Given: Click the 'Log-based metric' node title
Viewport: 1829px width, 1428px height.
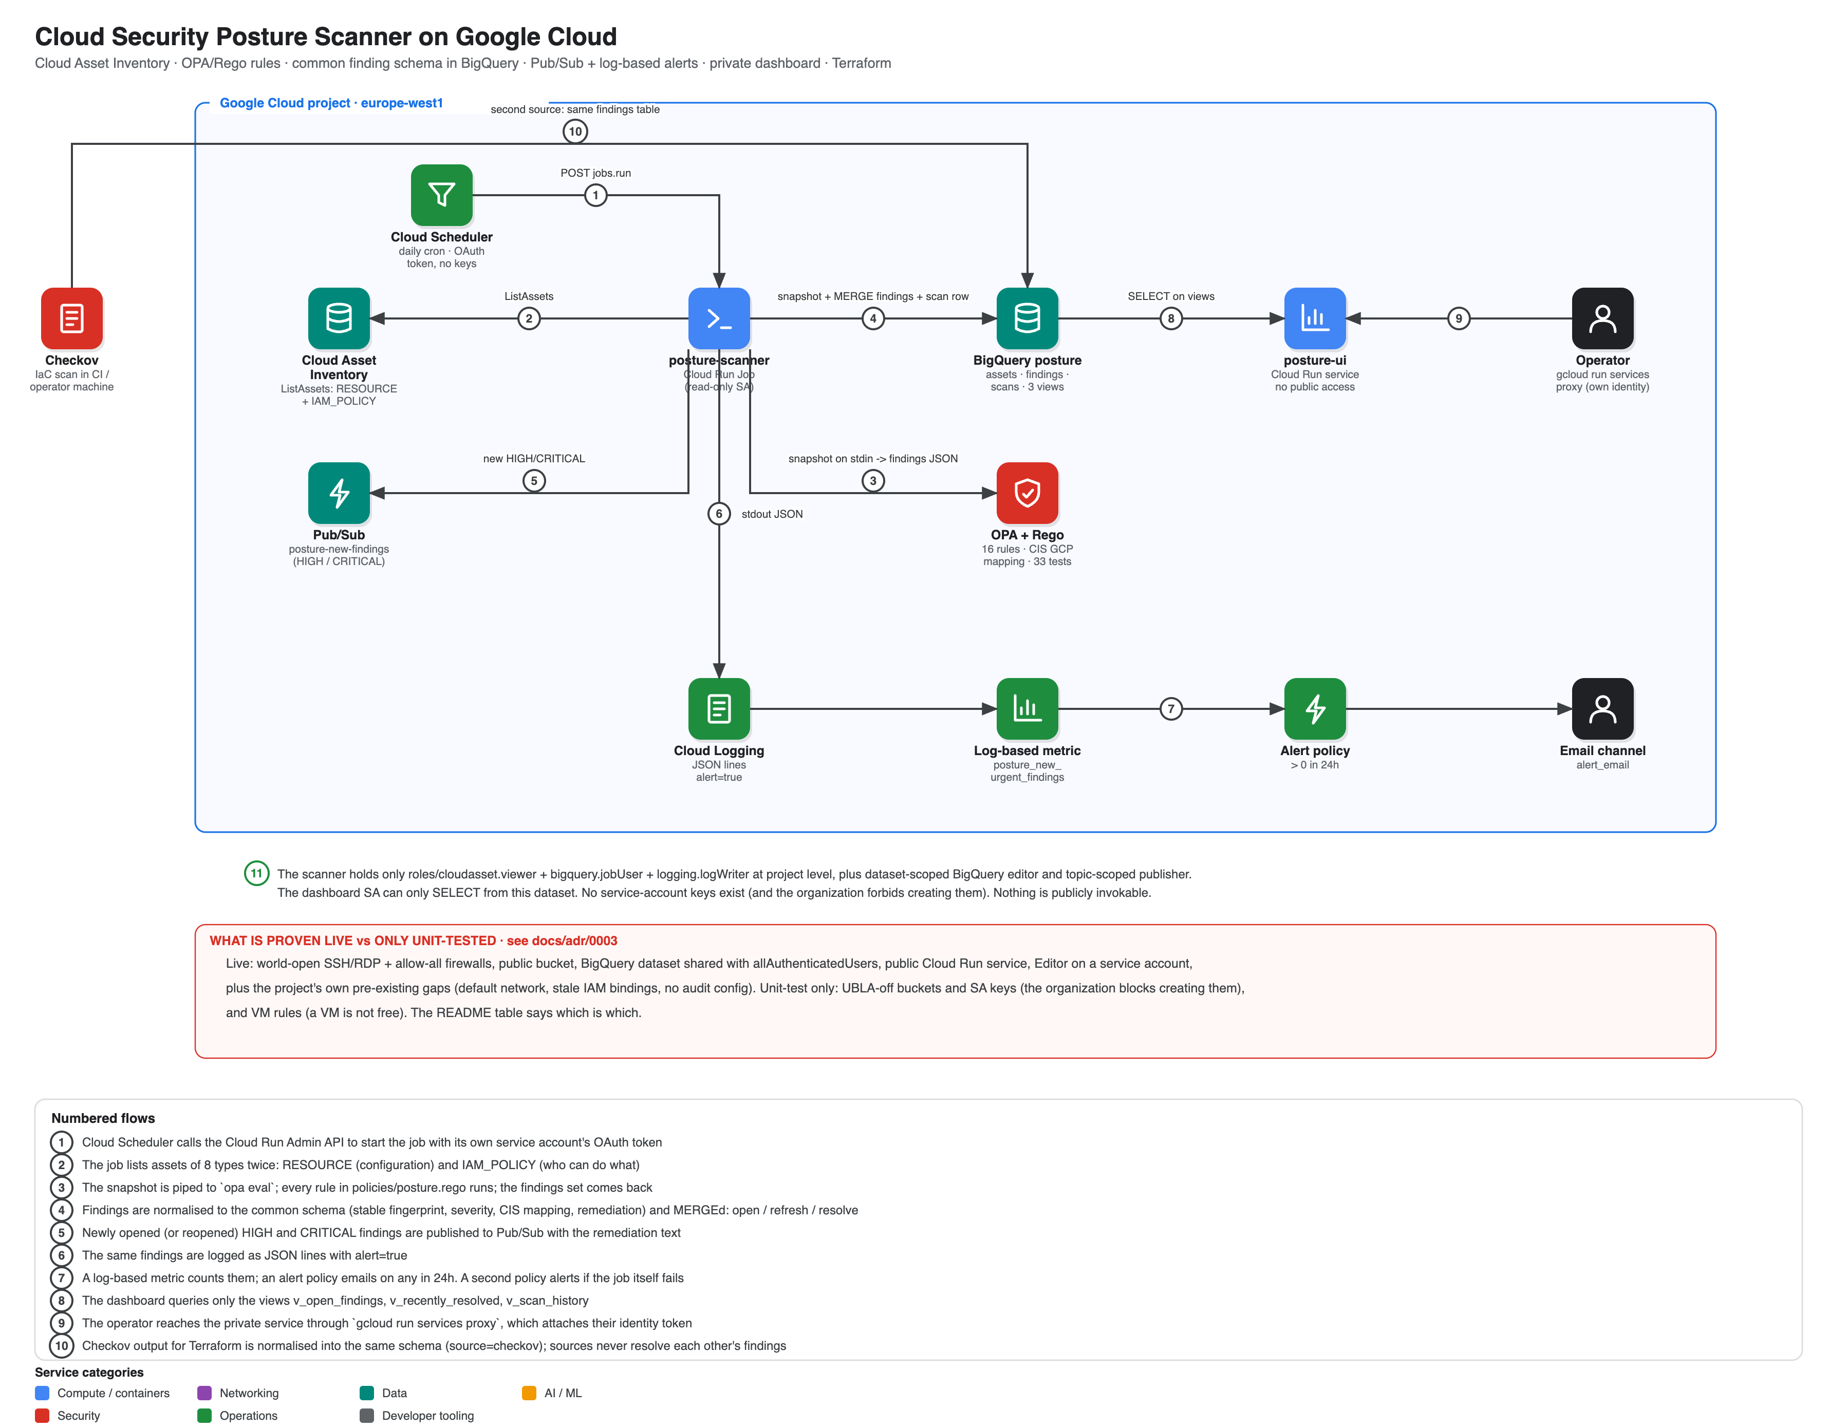Looking at the screenshot, I should (x=1028, y=750).
